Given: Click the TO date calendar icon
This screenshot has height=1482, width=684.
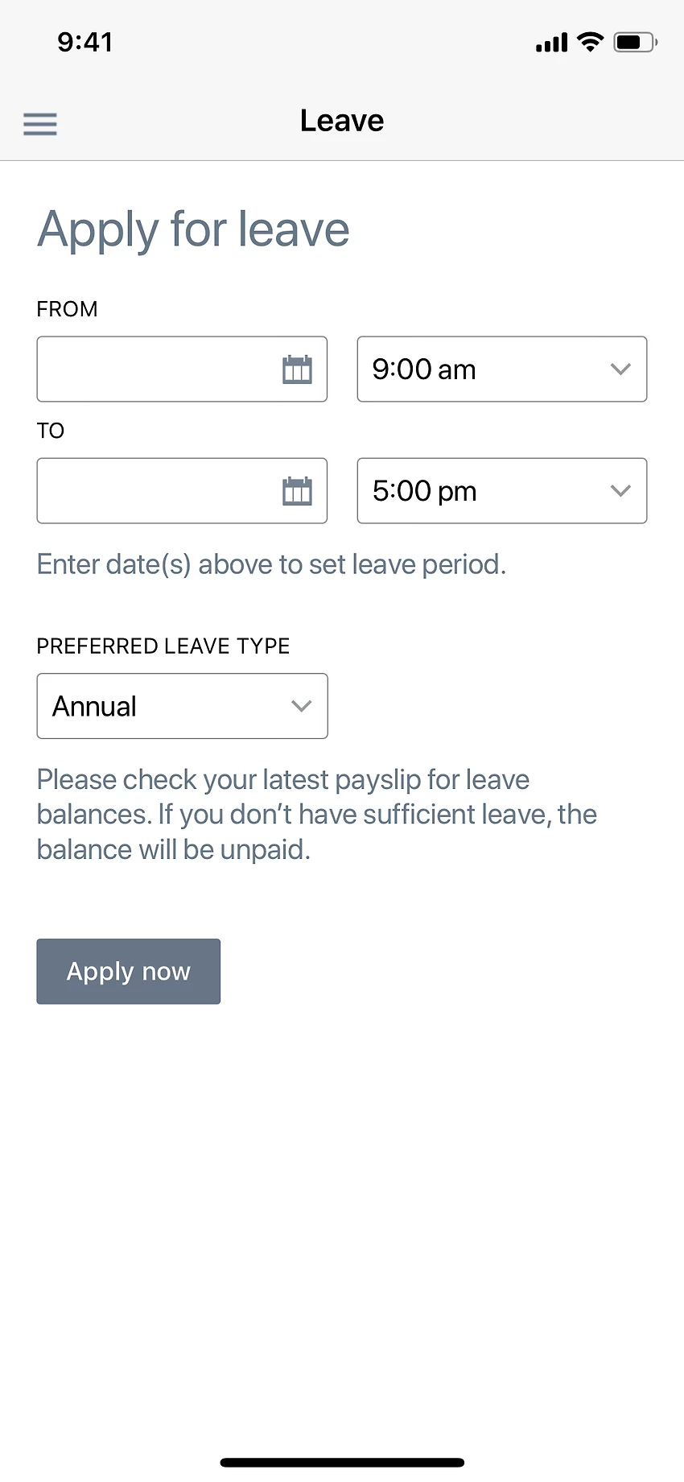Looking at the screenshot, I should [297, 491].
